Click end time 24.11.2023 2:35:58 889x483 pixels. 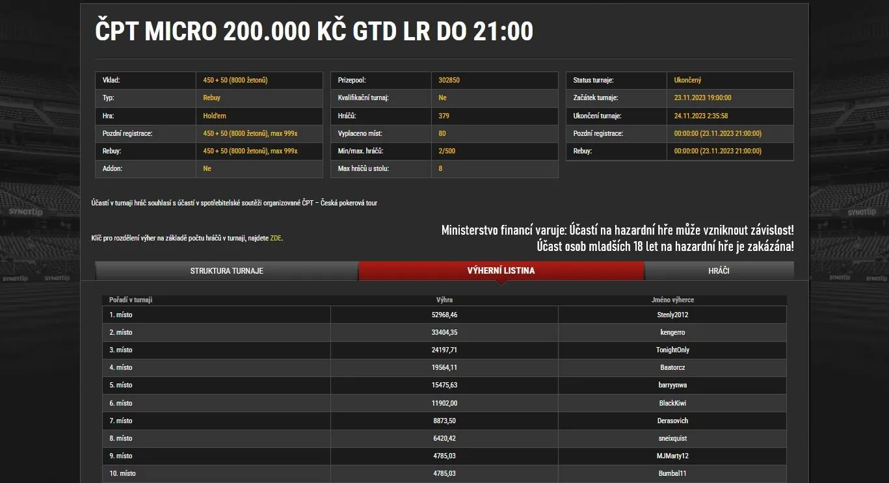point(701,116)
